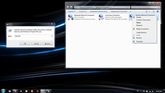Screen dimensions: 165x93
Task: Click the change view icon in toolbar
Action: point(147,11)
